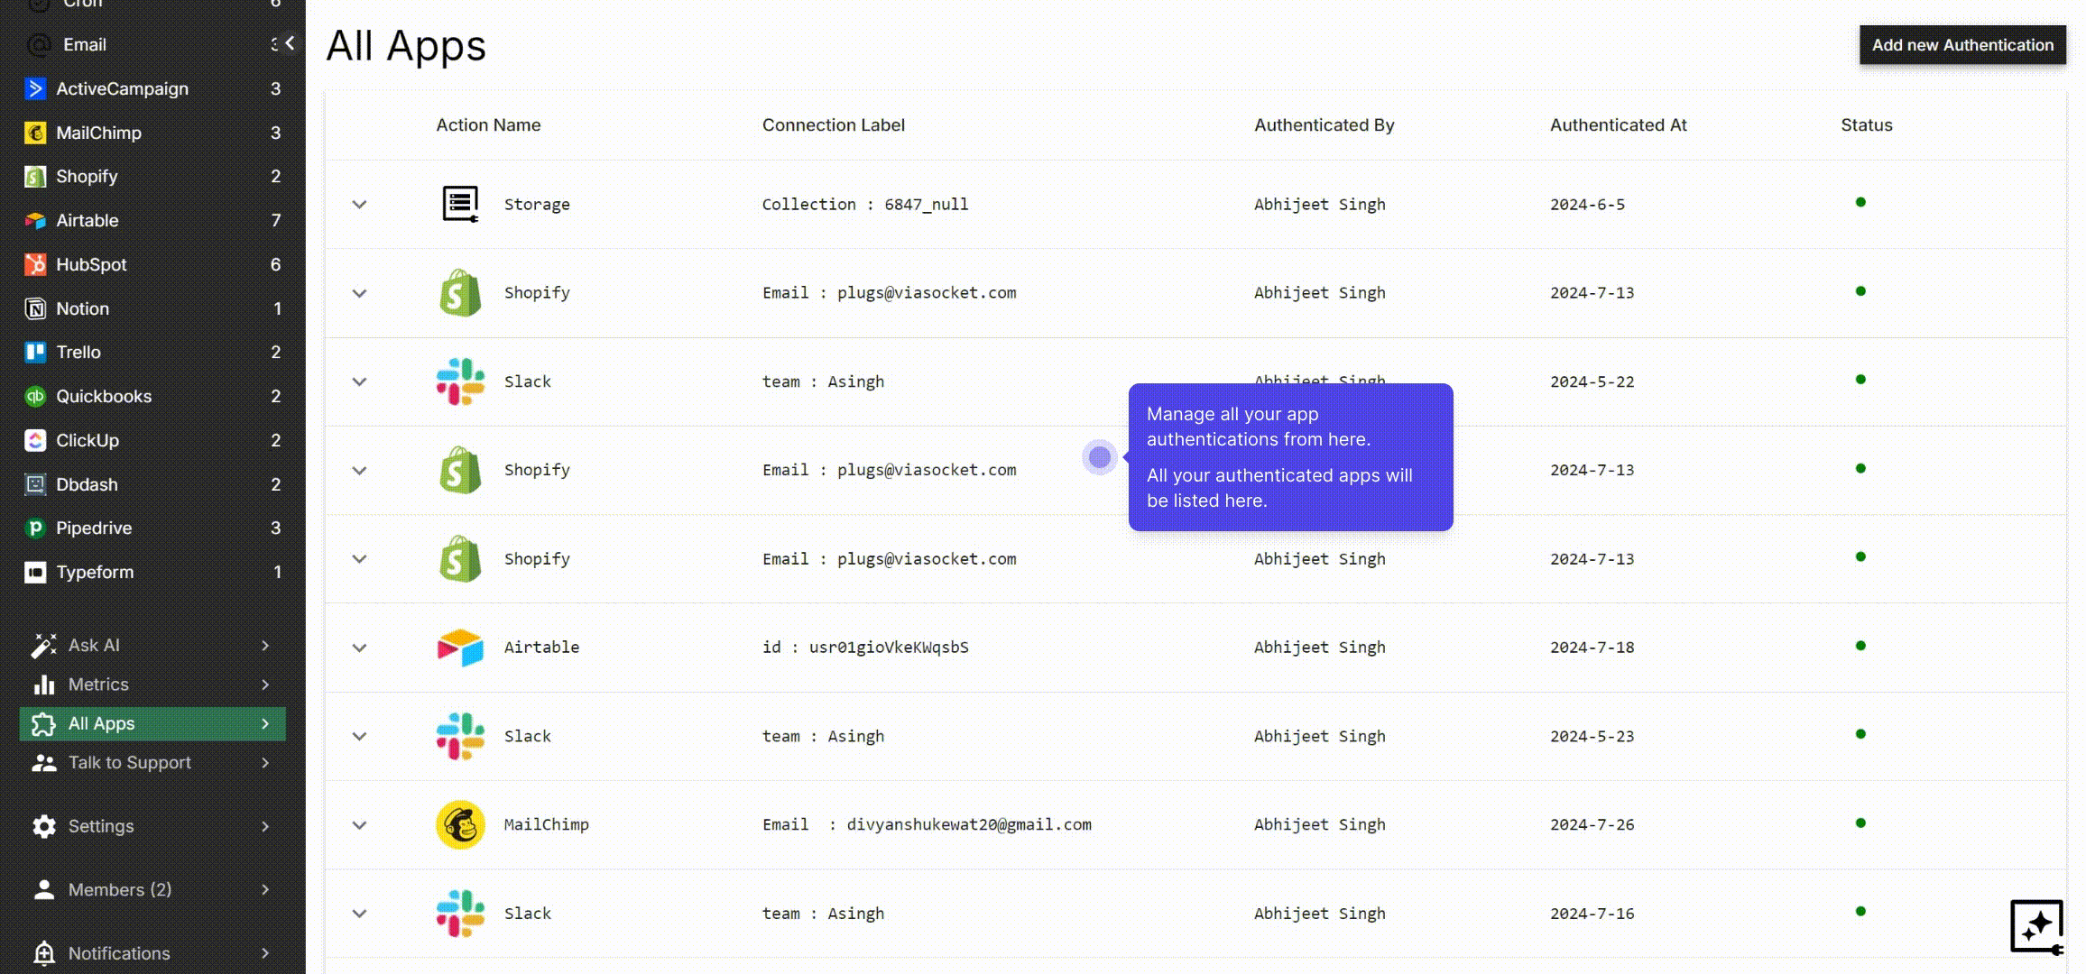Screen dimensions: 2086x974
Task: Open ActiveCampaign in the sidebar
Action: (x=152, y=88)
